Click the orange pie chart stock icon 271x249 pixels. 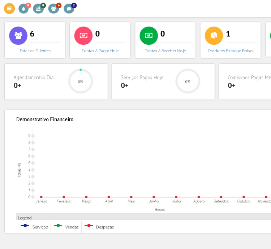tap(214, 35)
